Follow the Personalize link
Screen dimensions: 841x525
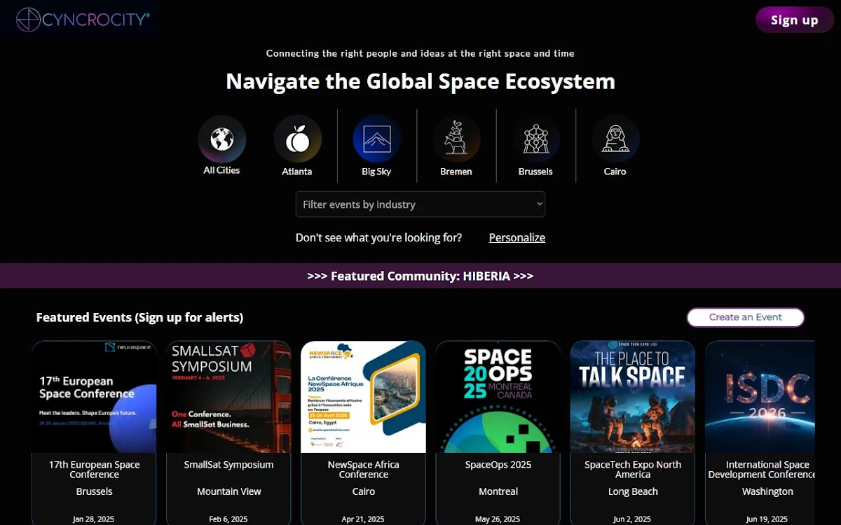pyautogui.click(x=517, y=238)
